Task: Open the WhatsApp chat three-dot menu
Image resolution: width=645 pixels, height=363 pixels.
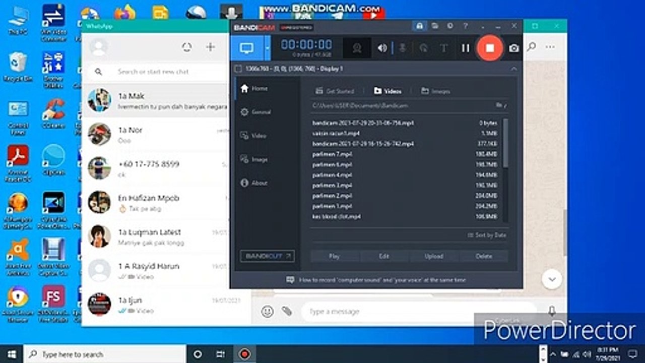Action: point(550,47)
